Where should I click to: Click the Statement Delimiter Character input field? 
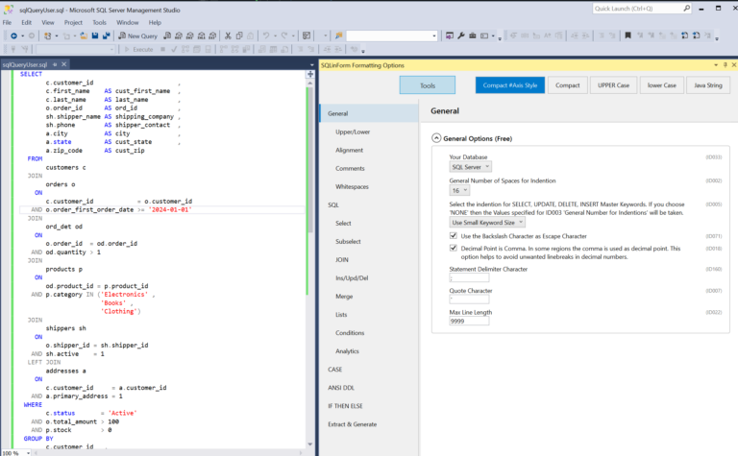[x=469, y=277]
